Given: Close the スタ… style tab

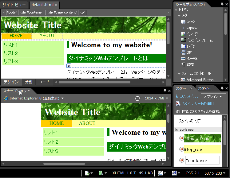Looking at the screenshot, I should pos(191,88).
